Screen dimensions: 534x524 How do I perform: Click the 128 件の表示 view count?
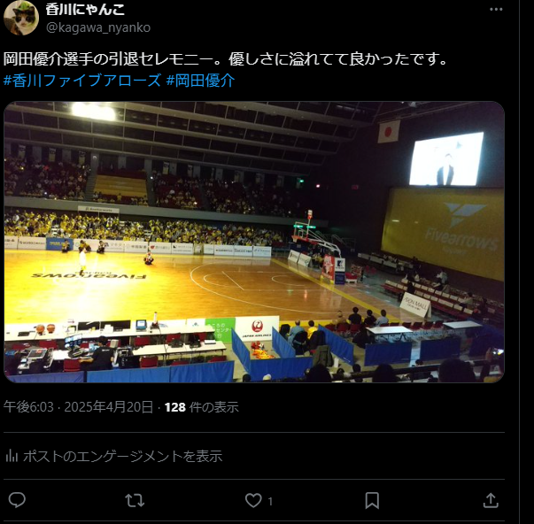[202, 407]
